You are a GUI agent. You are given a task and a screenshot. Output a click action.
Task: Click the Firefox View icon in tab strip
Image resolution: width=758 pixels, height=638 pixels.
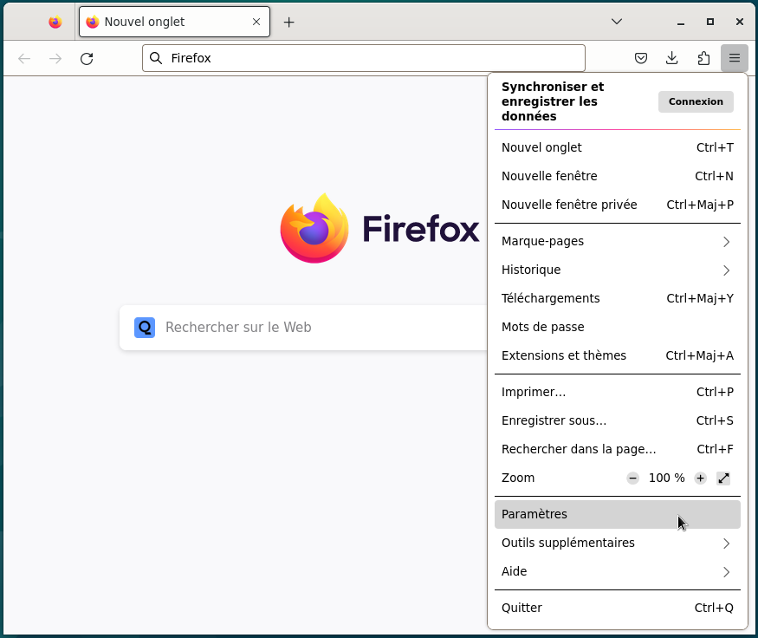(x=55, y=22)
